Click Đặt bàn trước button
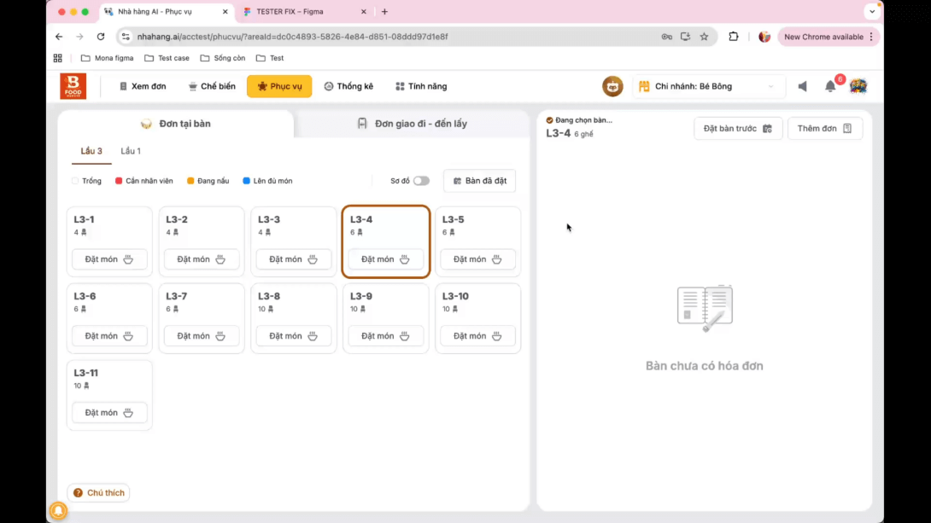931x523 pixels. (738, 128)
